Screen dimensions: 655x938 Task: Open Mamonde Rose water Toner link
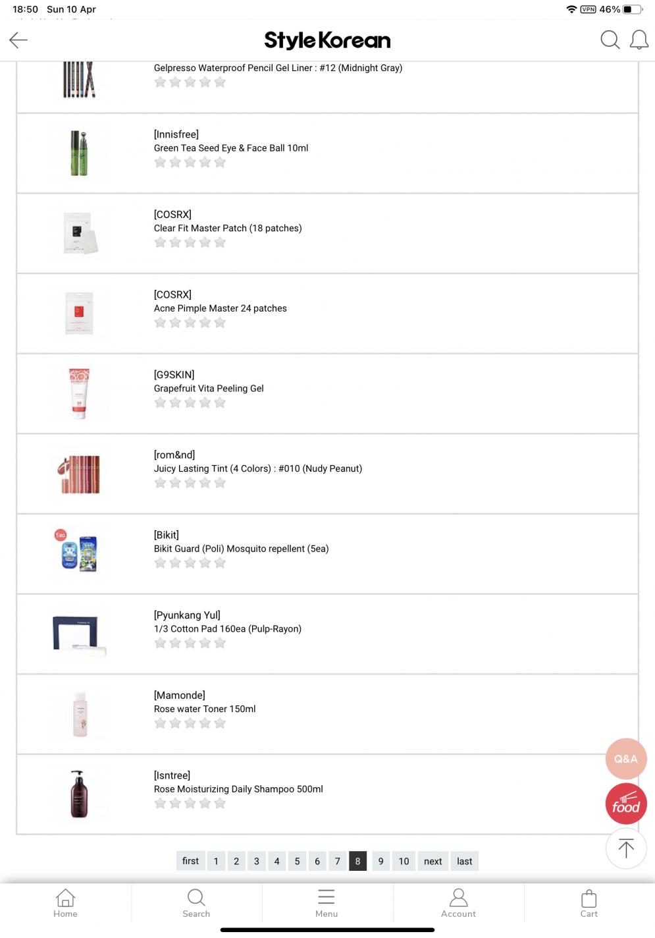coord(205,709)
